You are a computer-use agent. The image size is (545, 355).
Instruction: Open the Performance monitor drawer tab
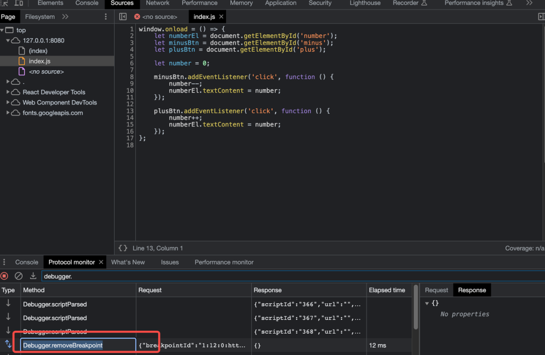224,262
